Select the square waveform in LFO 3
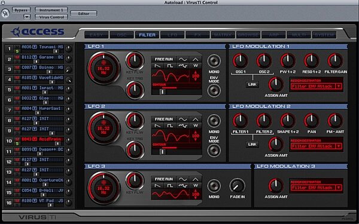 click(170, 186)
